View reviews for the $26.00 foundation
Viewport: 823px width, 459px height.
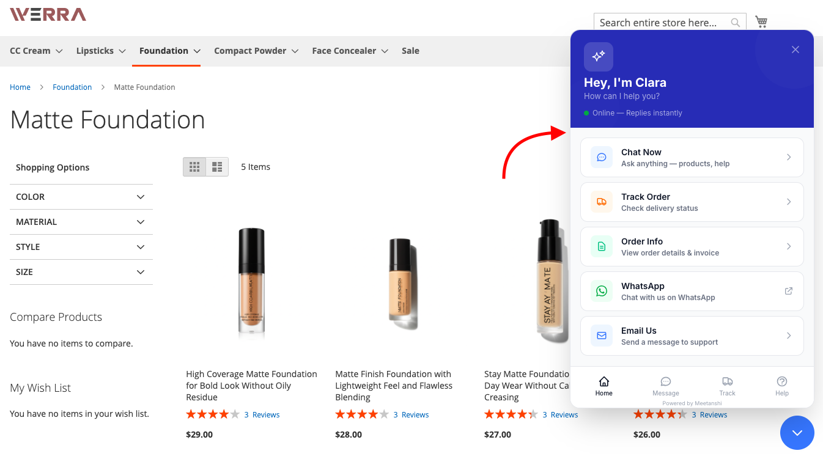(709, 415)
